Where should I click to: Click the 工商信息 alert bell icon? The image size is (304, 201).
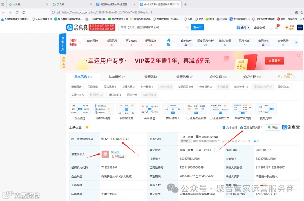[x=87, y=127]
